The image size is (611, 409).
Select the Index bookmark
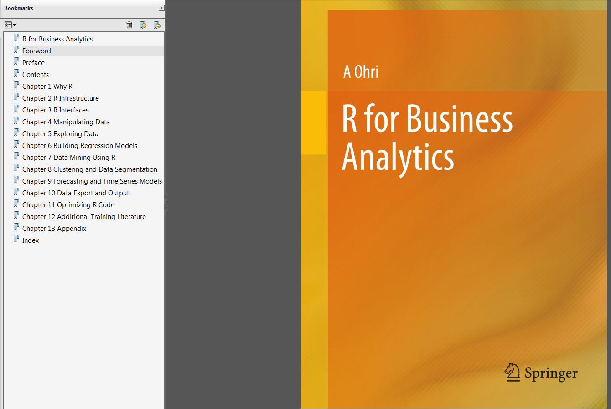point(31,240)
